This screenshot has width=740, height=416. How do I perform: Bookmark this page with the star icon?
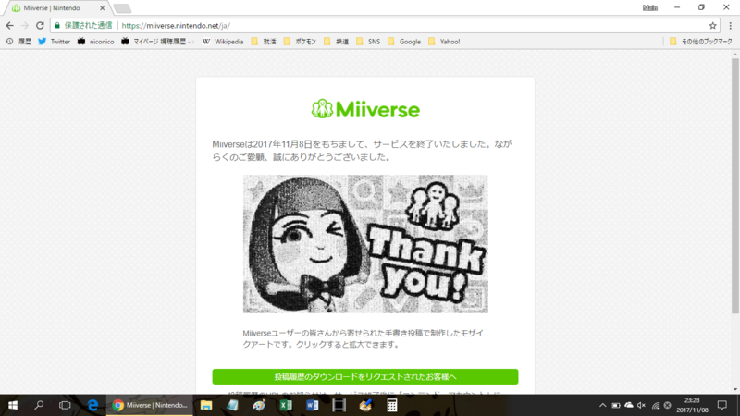tap(712, 26)
